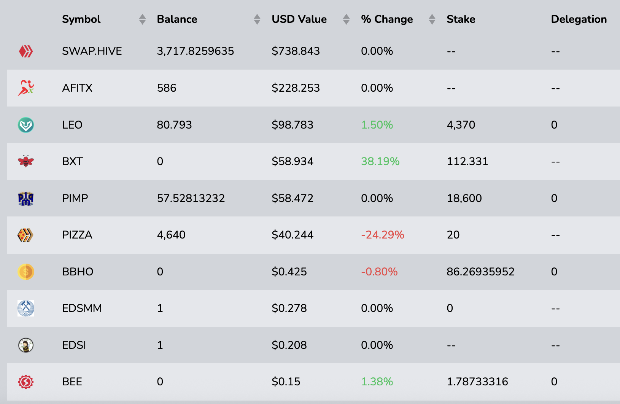The image size is (620, 404).
Task: Select the LEO stake amount 4,370
Action: point(461,125)
